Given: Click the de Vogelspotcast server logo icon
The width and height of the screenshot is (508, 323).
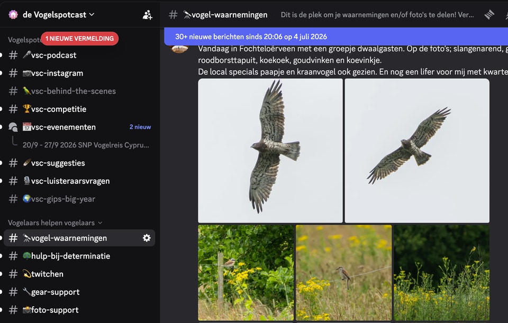Looking at the screenshot, I should [13, 15].
